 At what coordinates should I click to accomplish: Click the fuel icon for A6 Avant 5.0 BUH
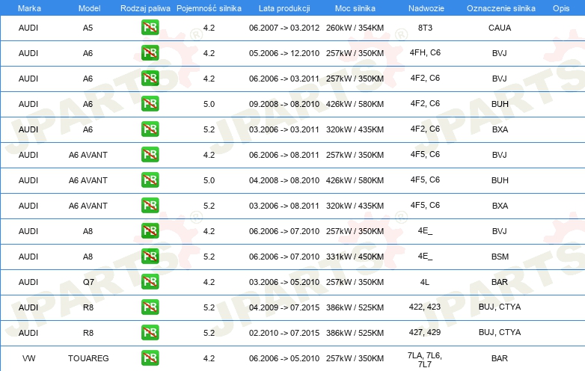(x=150, y=180)
